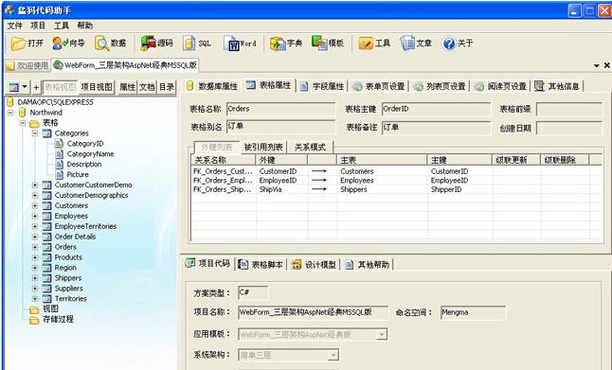Select the 视图 views folder

coord(50,308)
